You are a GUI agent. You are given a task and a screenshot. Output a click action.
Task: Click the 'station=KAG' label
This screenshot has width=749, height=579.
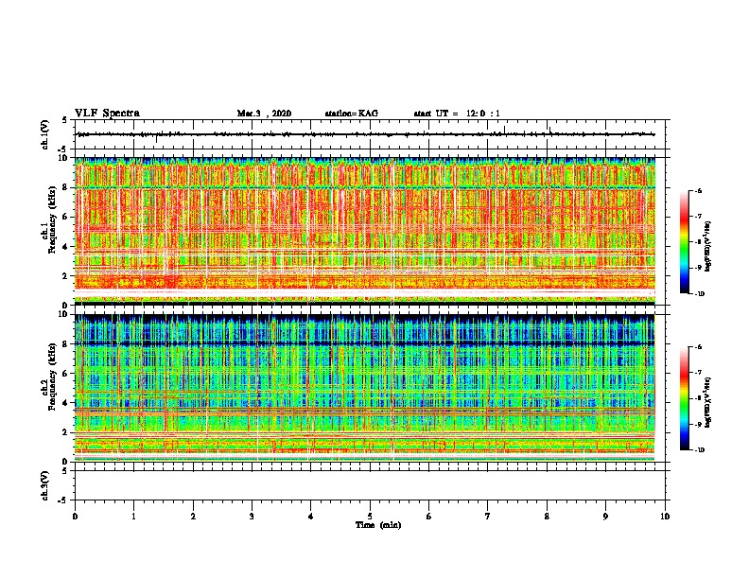coord(352,114)
